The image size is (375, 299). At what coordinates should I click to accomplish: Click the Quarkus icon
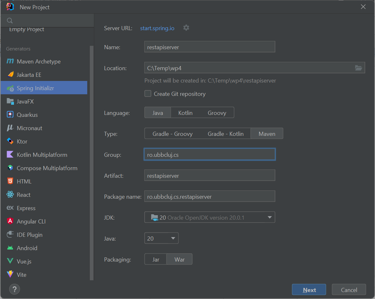10,115
